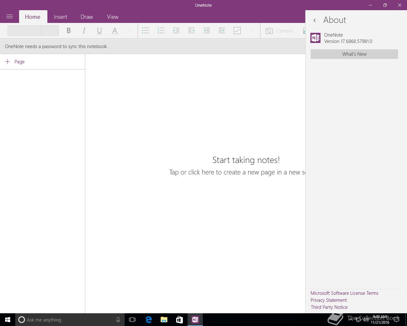Click the OneNote logo in About
This screenshot has width=407, height=326.
pos(315,38)
